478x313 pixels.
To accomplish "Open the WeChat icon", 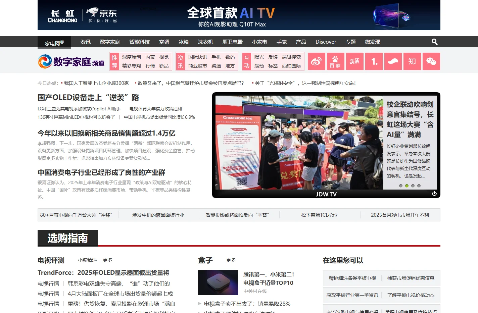I will tap(431, 61).
